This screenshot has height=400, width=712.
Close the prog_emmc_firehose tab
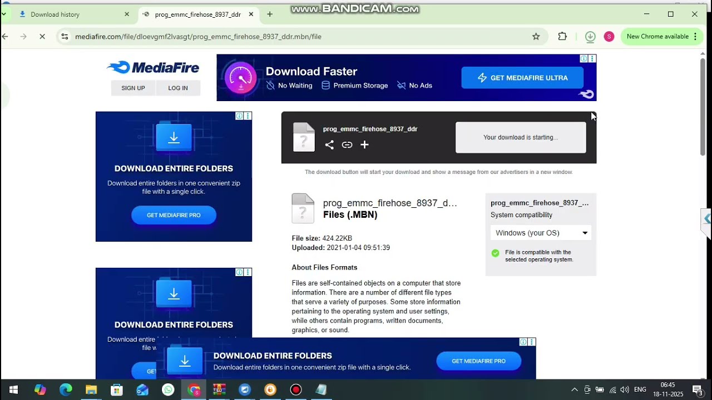click(251, 14)
